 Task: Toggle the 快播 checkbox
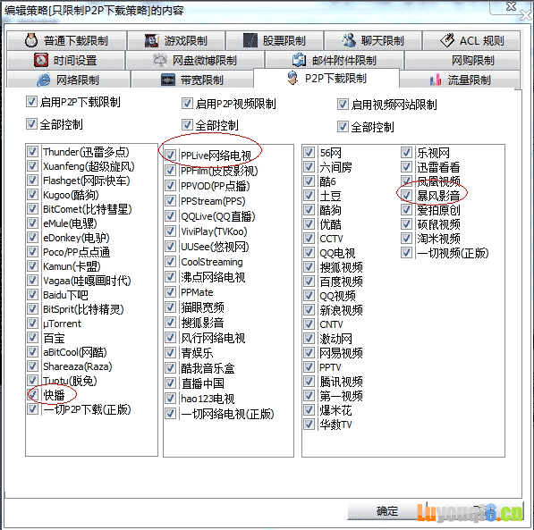[x=33, y=395]
